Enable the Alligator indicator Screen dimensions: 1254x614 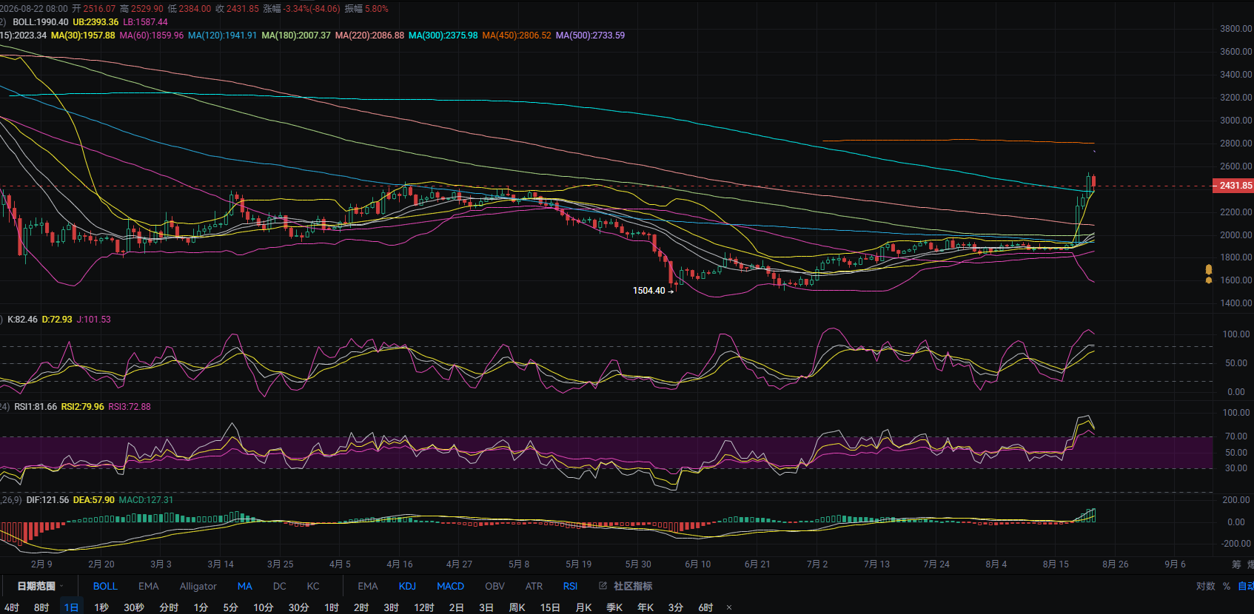coord(198,586)
